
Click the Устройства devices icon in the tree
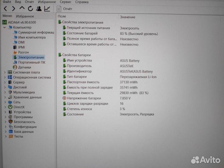[10, 112]
